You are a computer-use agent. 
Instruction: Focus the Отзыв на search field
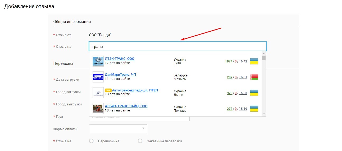178,47
